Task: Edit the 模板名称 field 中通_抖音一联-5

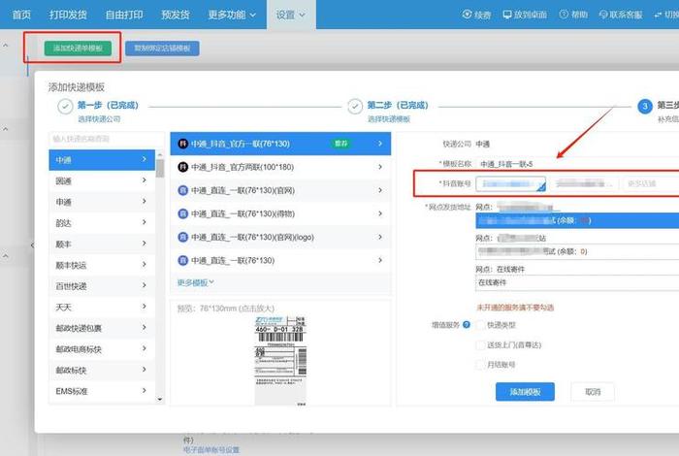Action: [x=578, y=164]
